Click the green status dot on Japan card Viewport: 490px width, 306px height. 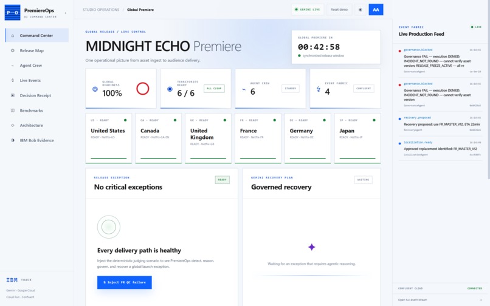[x=374, y=120]
